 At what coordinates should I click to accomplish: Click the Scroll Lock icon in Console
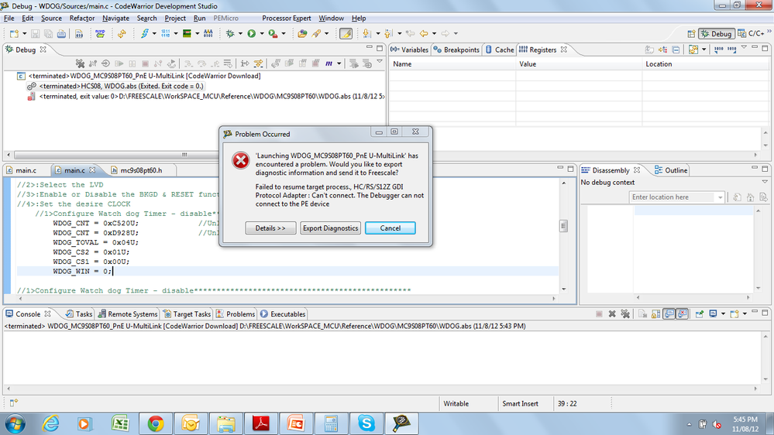(x=655, y=313)
